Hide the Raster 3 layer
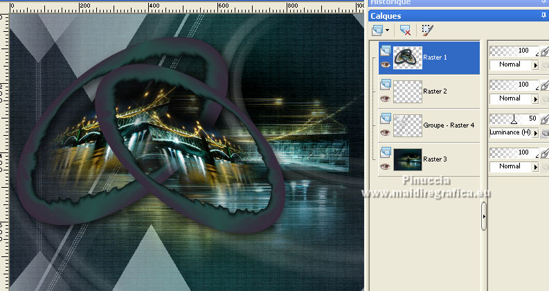The height and width of the screenshot is (291, 549). click(385, 166)
